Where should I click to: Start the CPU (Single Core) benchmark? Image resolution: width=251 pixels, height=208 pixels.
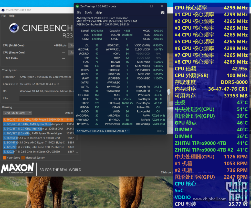click(71, 52)
